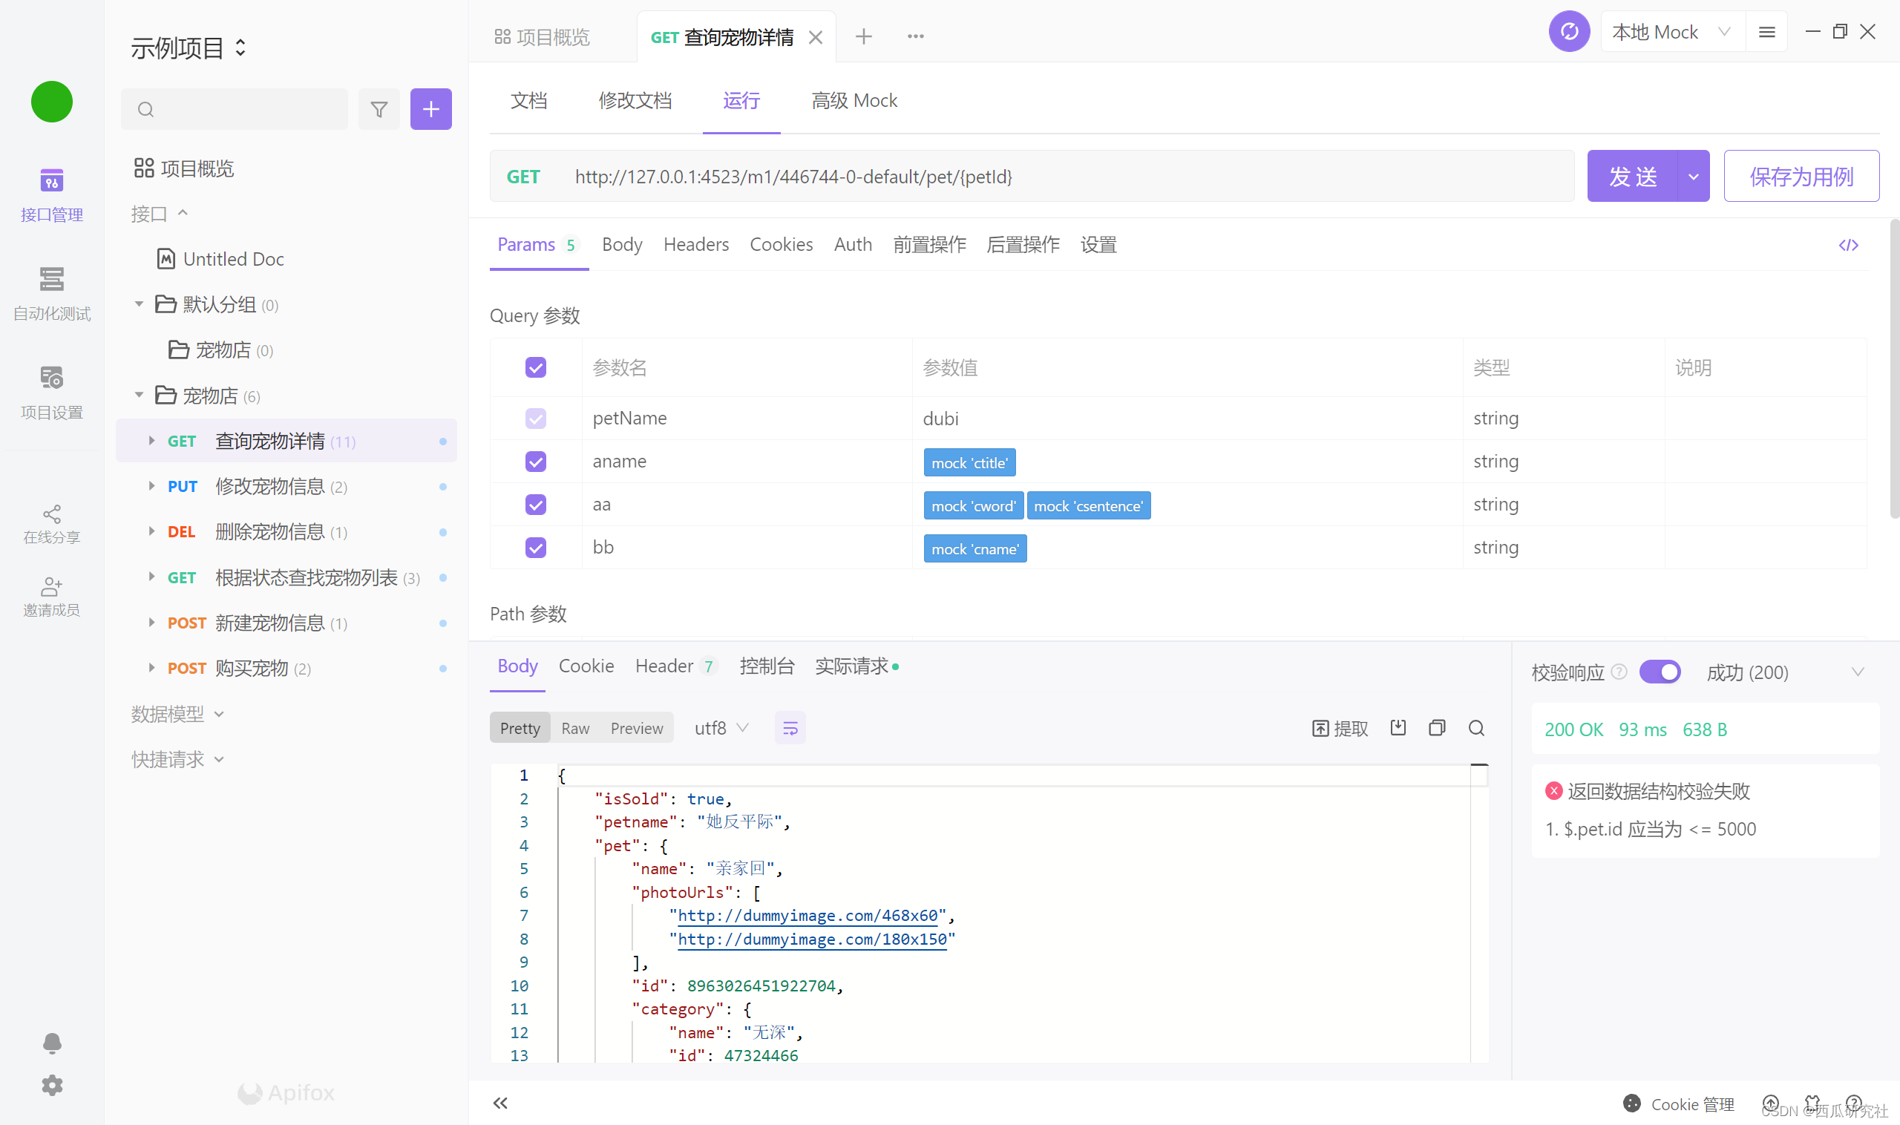
Task: Click the search icon in response body
Action: 1477,727
